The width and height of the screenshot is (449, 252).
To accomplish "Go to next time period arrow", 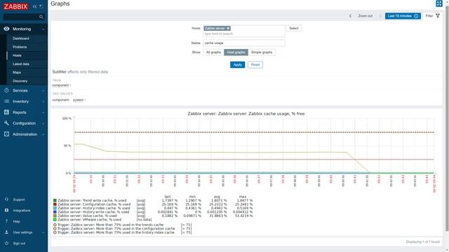I will 380,16.
